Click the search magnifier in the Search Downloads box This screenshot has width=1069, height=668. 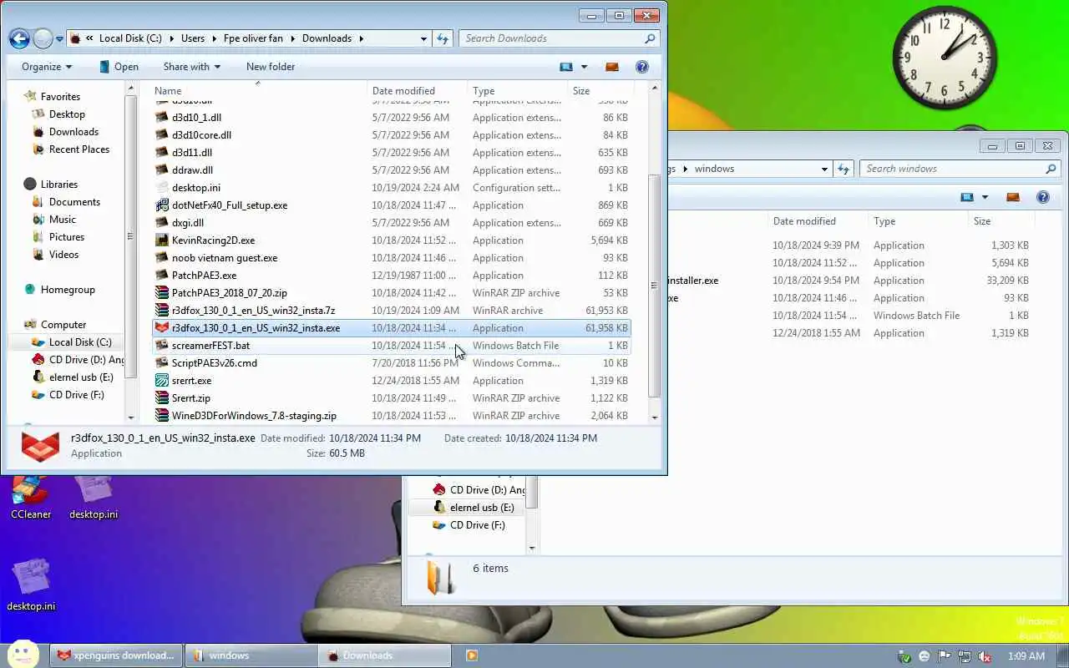point(650,38)
